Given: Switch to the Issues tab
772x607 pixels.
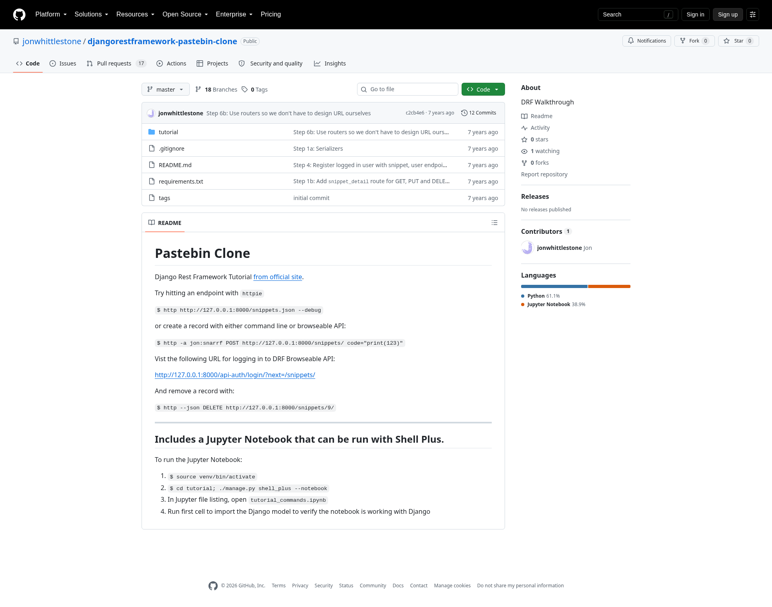Looking at the screenshot, I should tap(63, 63).
